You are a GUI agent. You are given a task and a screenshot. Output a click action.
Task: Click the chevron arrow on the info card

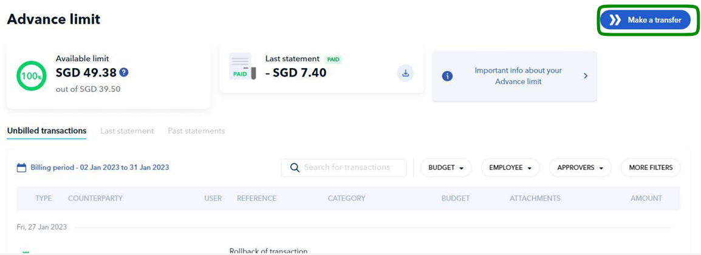tap(586, 76)
